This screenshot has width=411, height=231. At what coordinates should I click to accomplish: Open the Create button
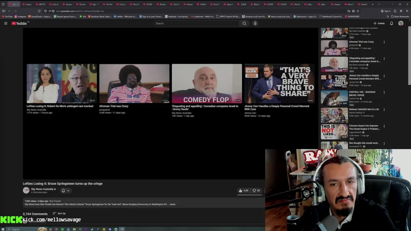click(379, 23)
